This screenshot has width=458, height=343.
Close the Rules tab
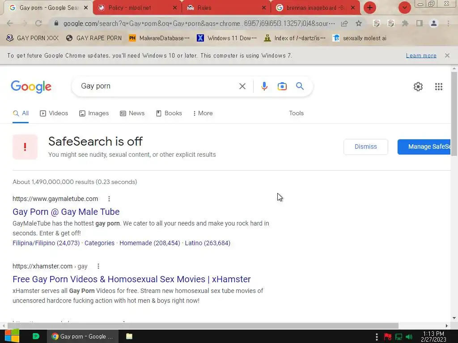click(x=264, y=8)
